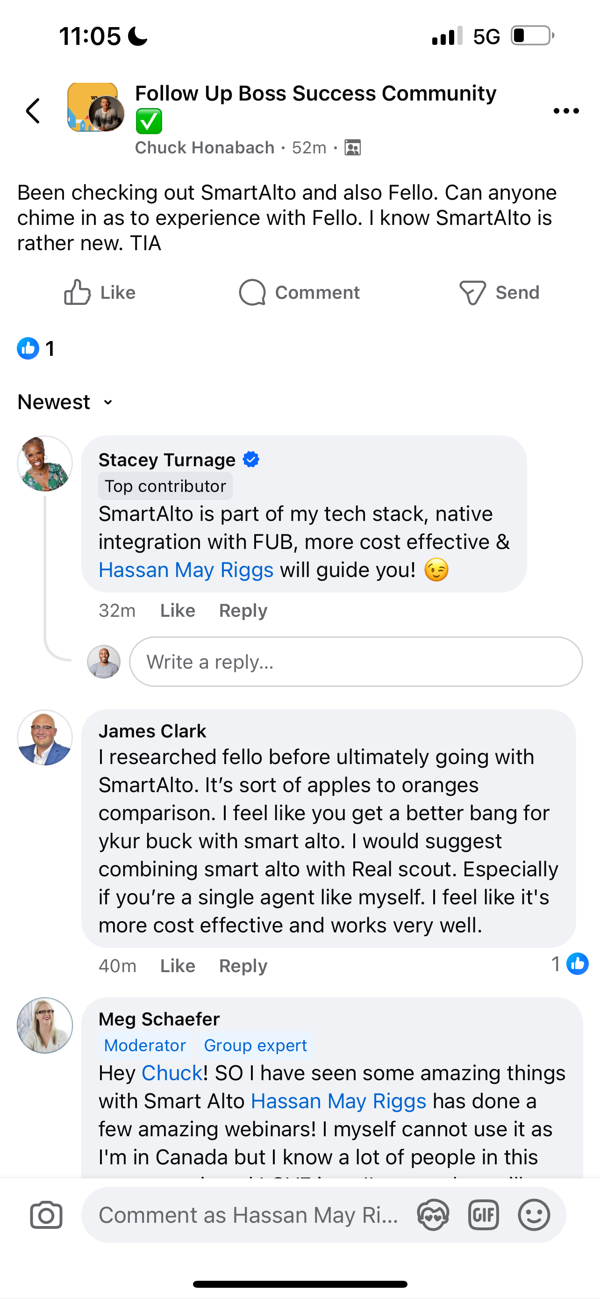This screenshot has width=600, height=1299.
Task: Reply to Stacey Turnage's comment
Action: [x=243, y=611]
